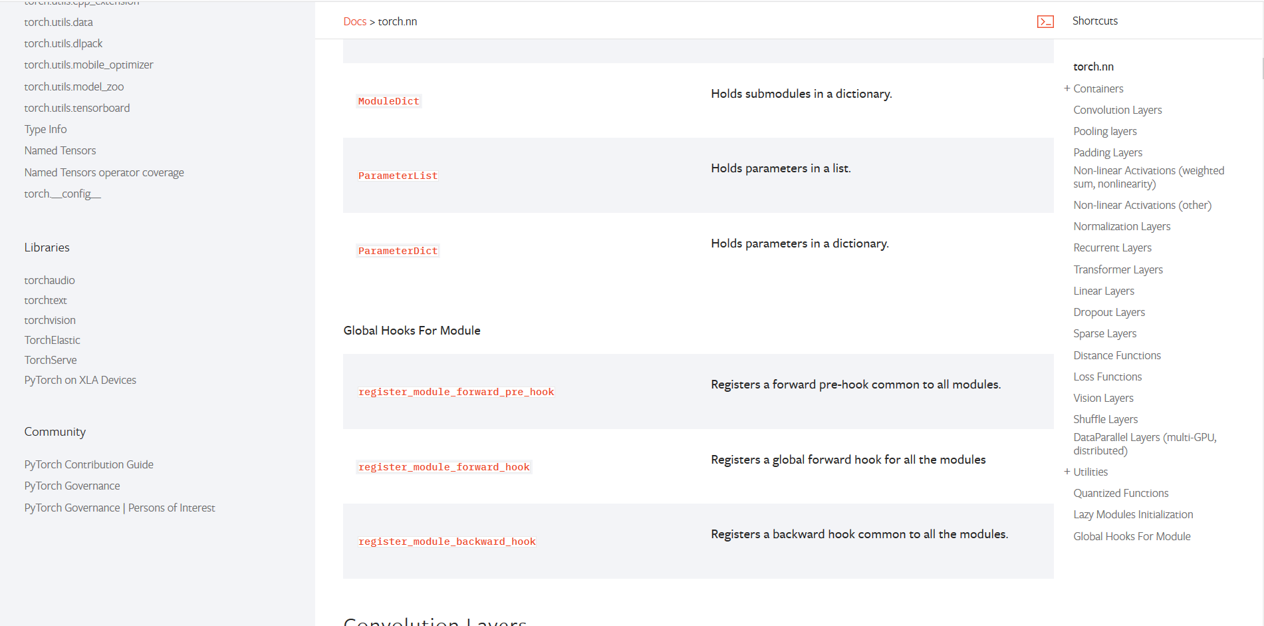This screenshot has height=626, width=1264.
Task: Click 'Holds submodules in a dictionary.' description
Action: tap(801, 94)
